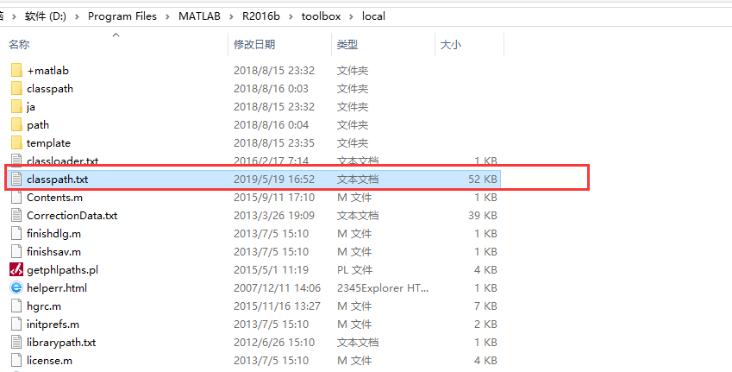Click the +matlab folder icon
The height and width of the screenshot is (372, 732).
[x=16, y=71]
